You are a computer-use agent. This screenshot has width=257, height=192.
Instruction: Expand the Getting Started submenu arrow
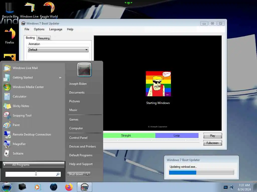coord(60,77)
